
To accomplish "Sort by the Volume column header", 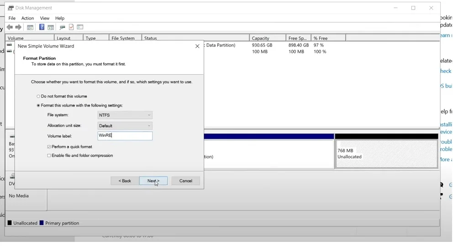I will [x=30, y=38].
